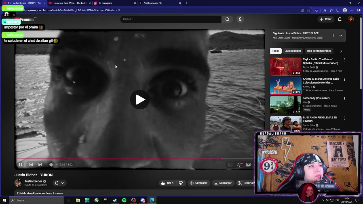Skip to previous video in player controls
This screenshot has width=363, height=204.
[31, 165]
